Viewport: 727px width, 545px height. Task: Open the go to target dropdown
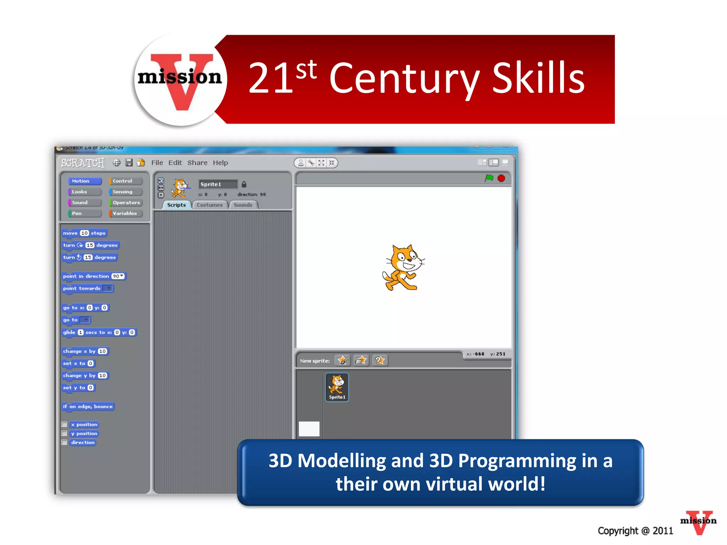point(85,320)
